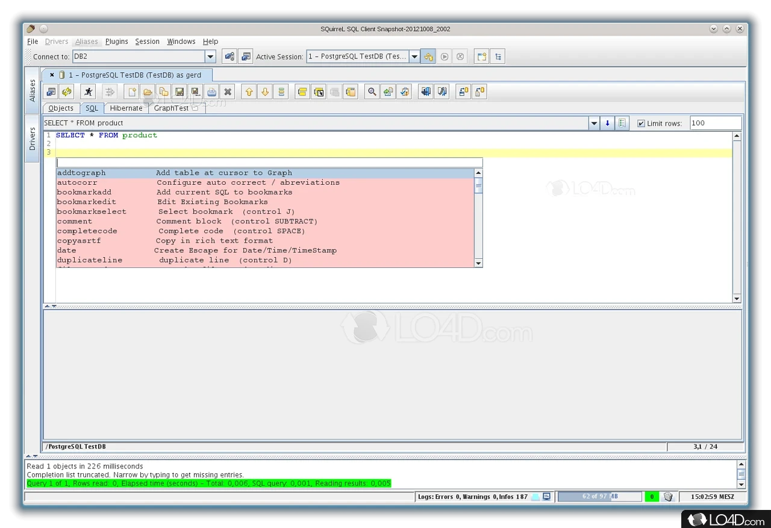Toggle the Limit rows checkbox
This screenshot has height=528, width=771.
point(641,123)
